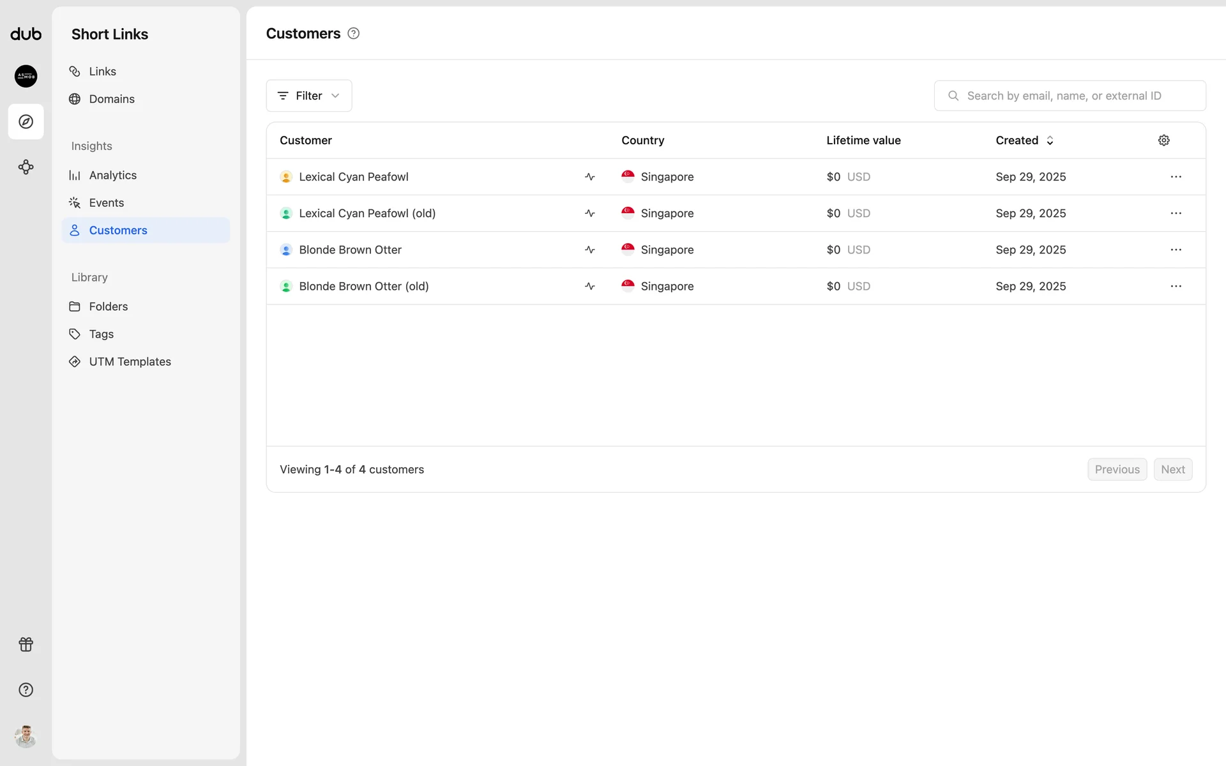Image resolution: width=1226 pixels, height=766 pixels.
Task: Open the help question mark in sidebar
Action: [26, 690]
